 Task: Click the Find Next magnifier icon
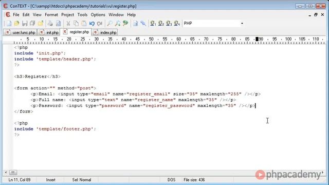[118, 23]
